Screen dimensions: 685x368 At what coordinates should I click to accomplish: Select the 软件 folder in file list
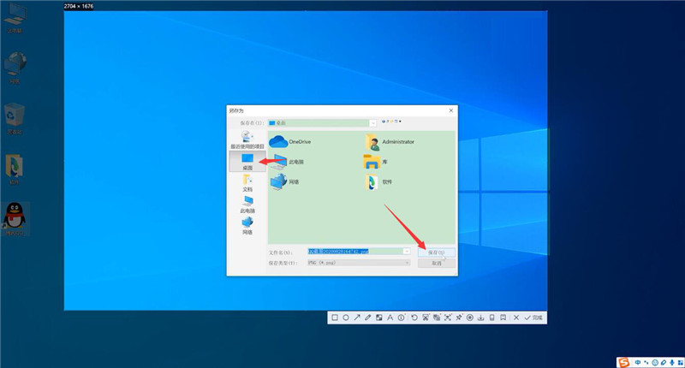pyautogui.click(x=378, y=182)
